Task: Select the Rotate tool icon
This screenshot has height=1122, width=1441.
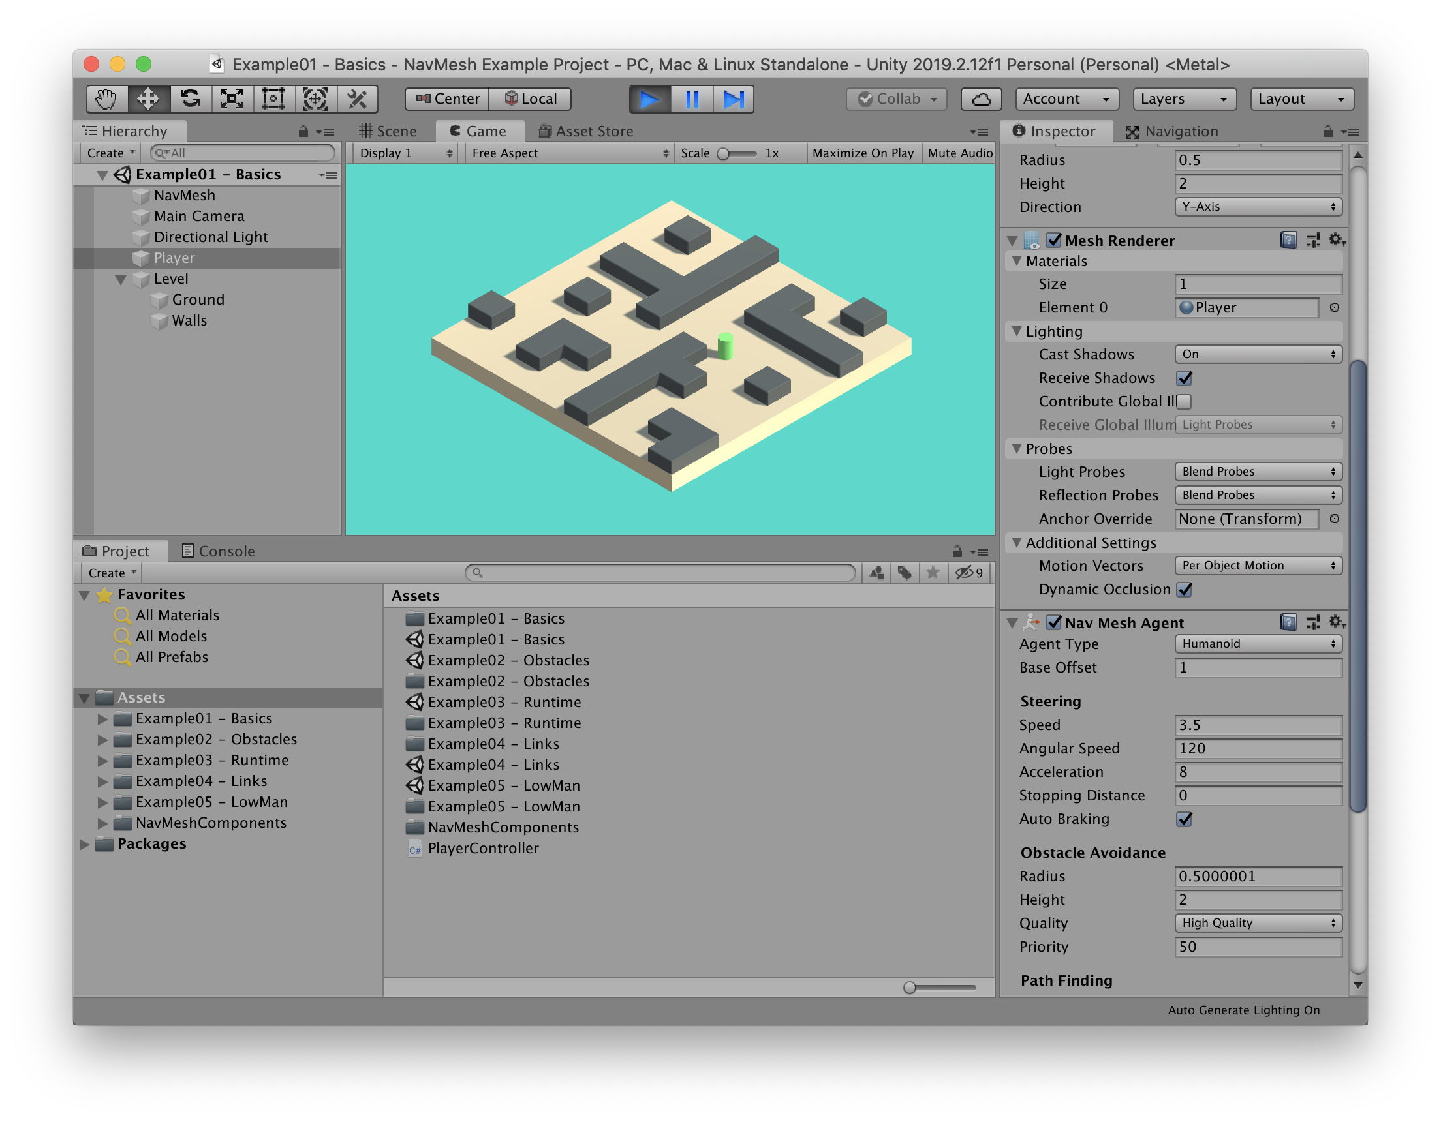Action: click(191, 99)
